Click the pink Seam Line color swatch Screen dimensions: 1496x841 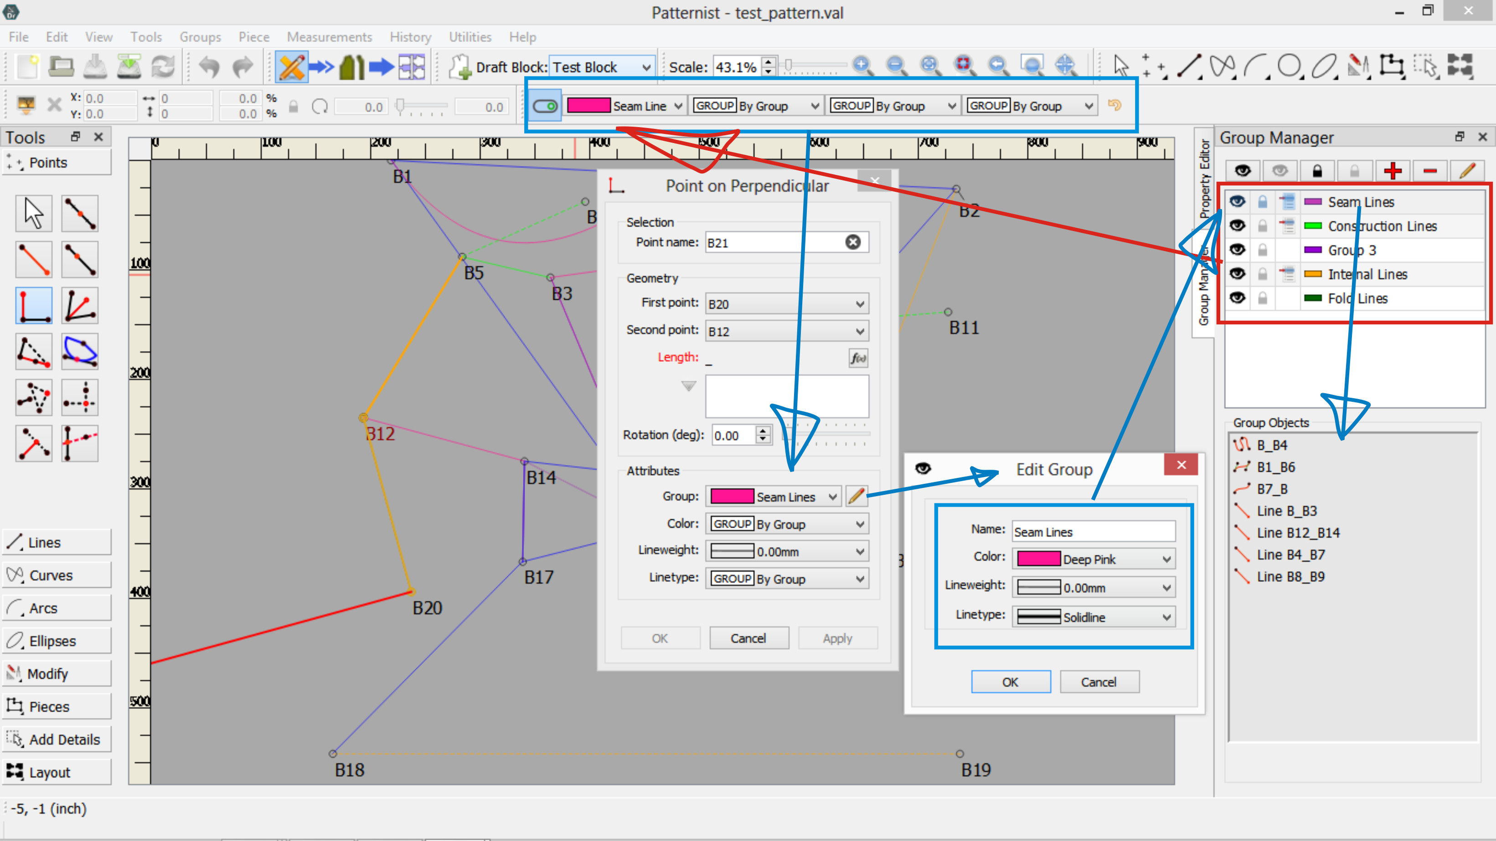point(588,106)
